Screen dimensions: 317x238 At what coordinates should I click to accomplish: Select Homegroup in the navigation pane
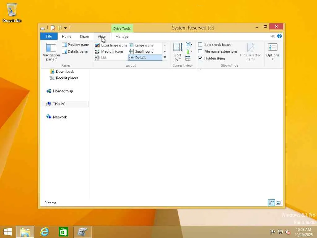(x=60, y=91)
